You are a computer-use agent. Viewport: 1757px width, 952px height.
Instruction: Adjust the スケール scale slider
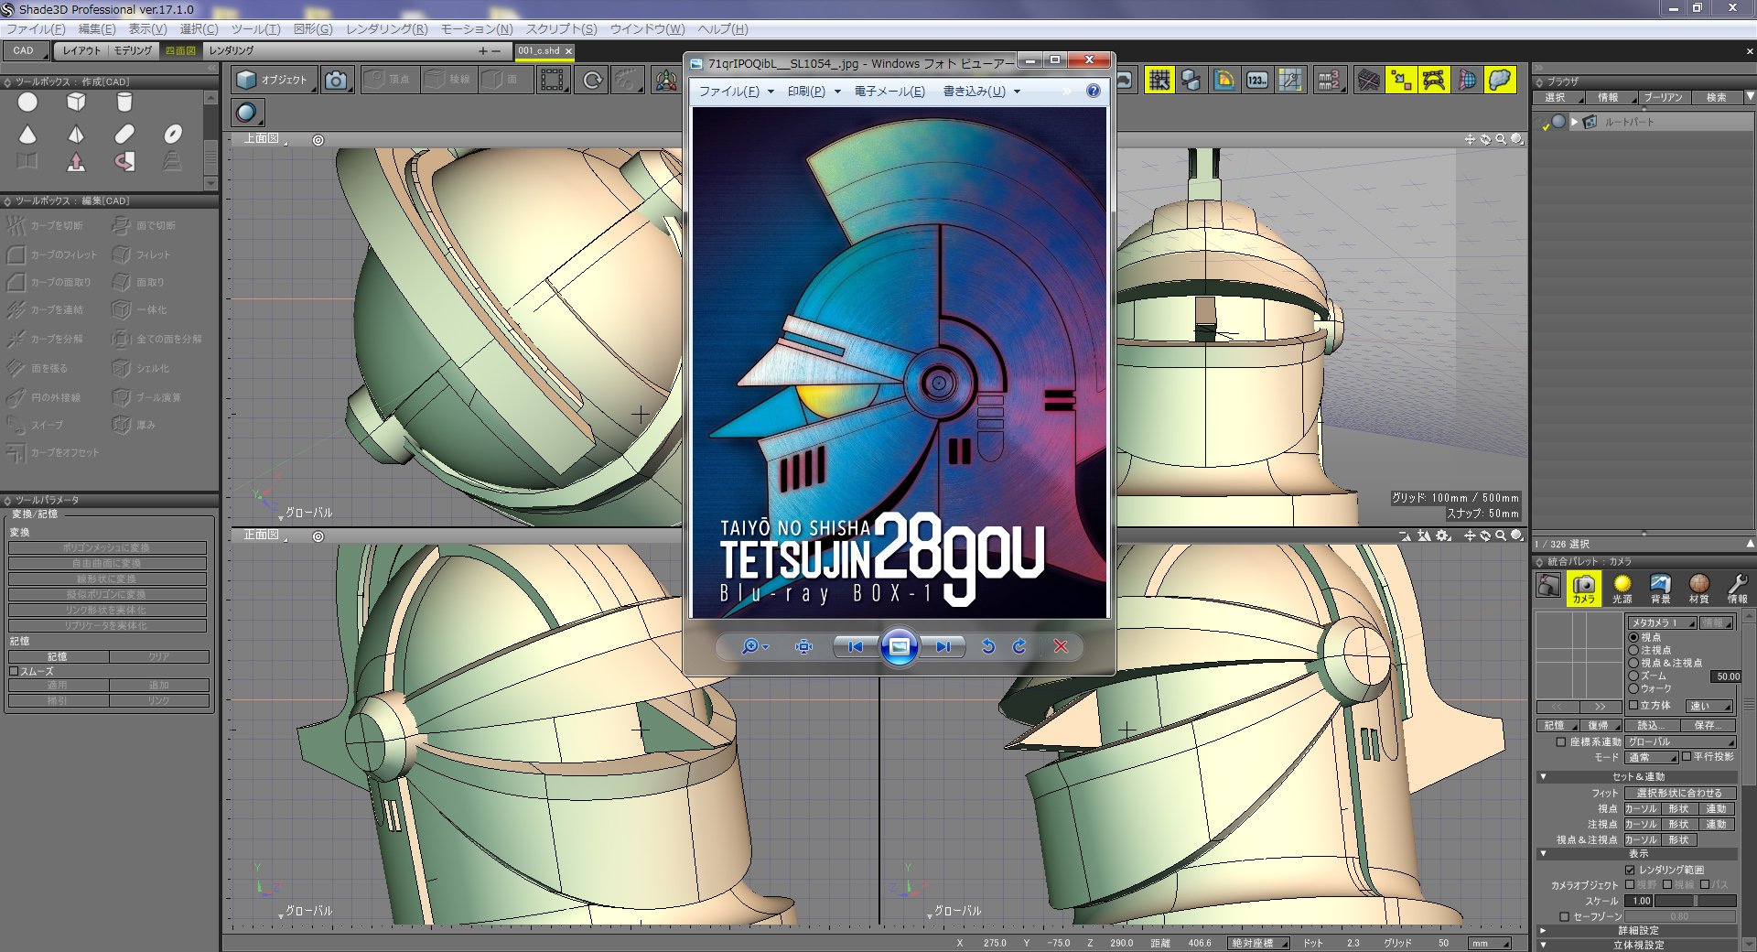coord(1695,901)
